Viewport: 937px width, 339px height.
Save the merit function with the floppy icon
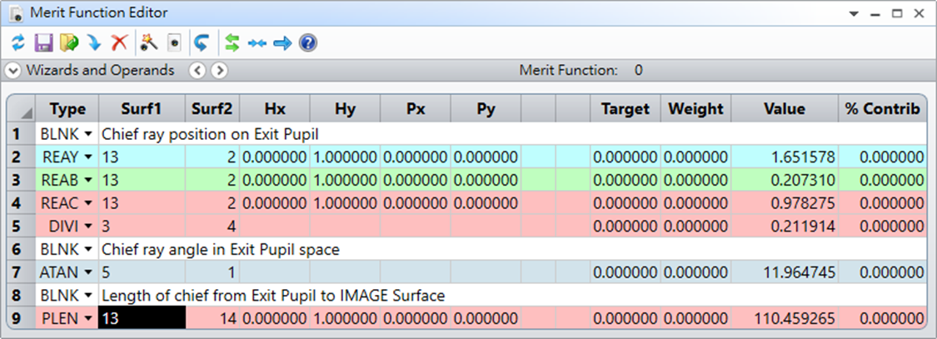[x=43, y=43]
